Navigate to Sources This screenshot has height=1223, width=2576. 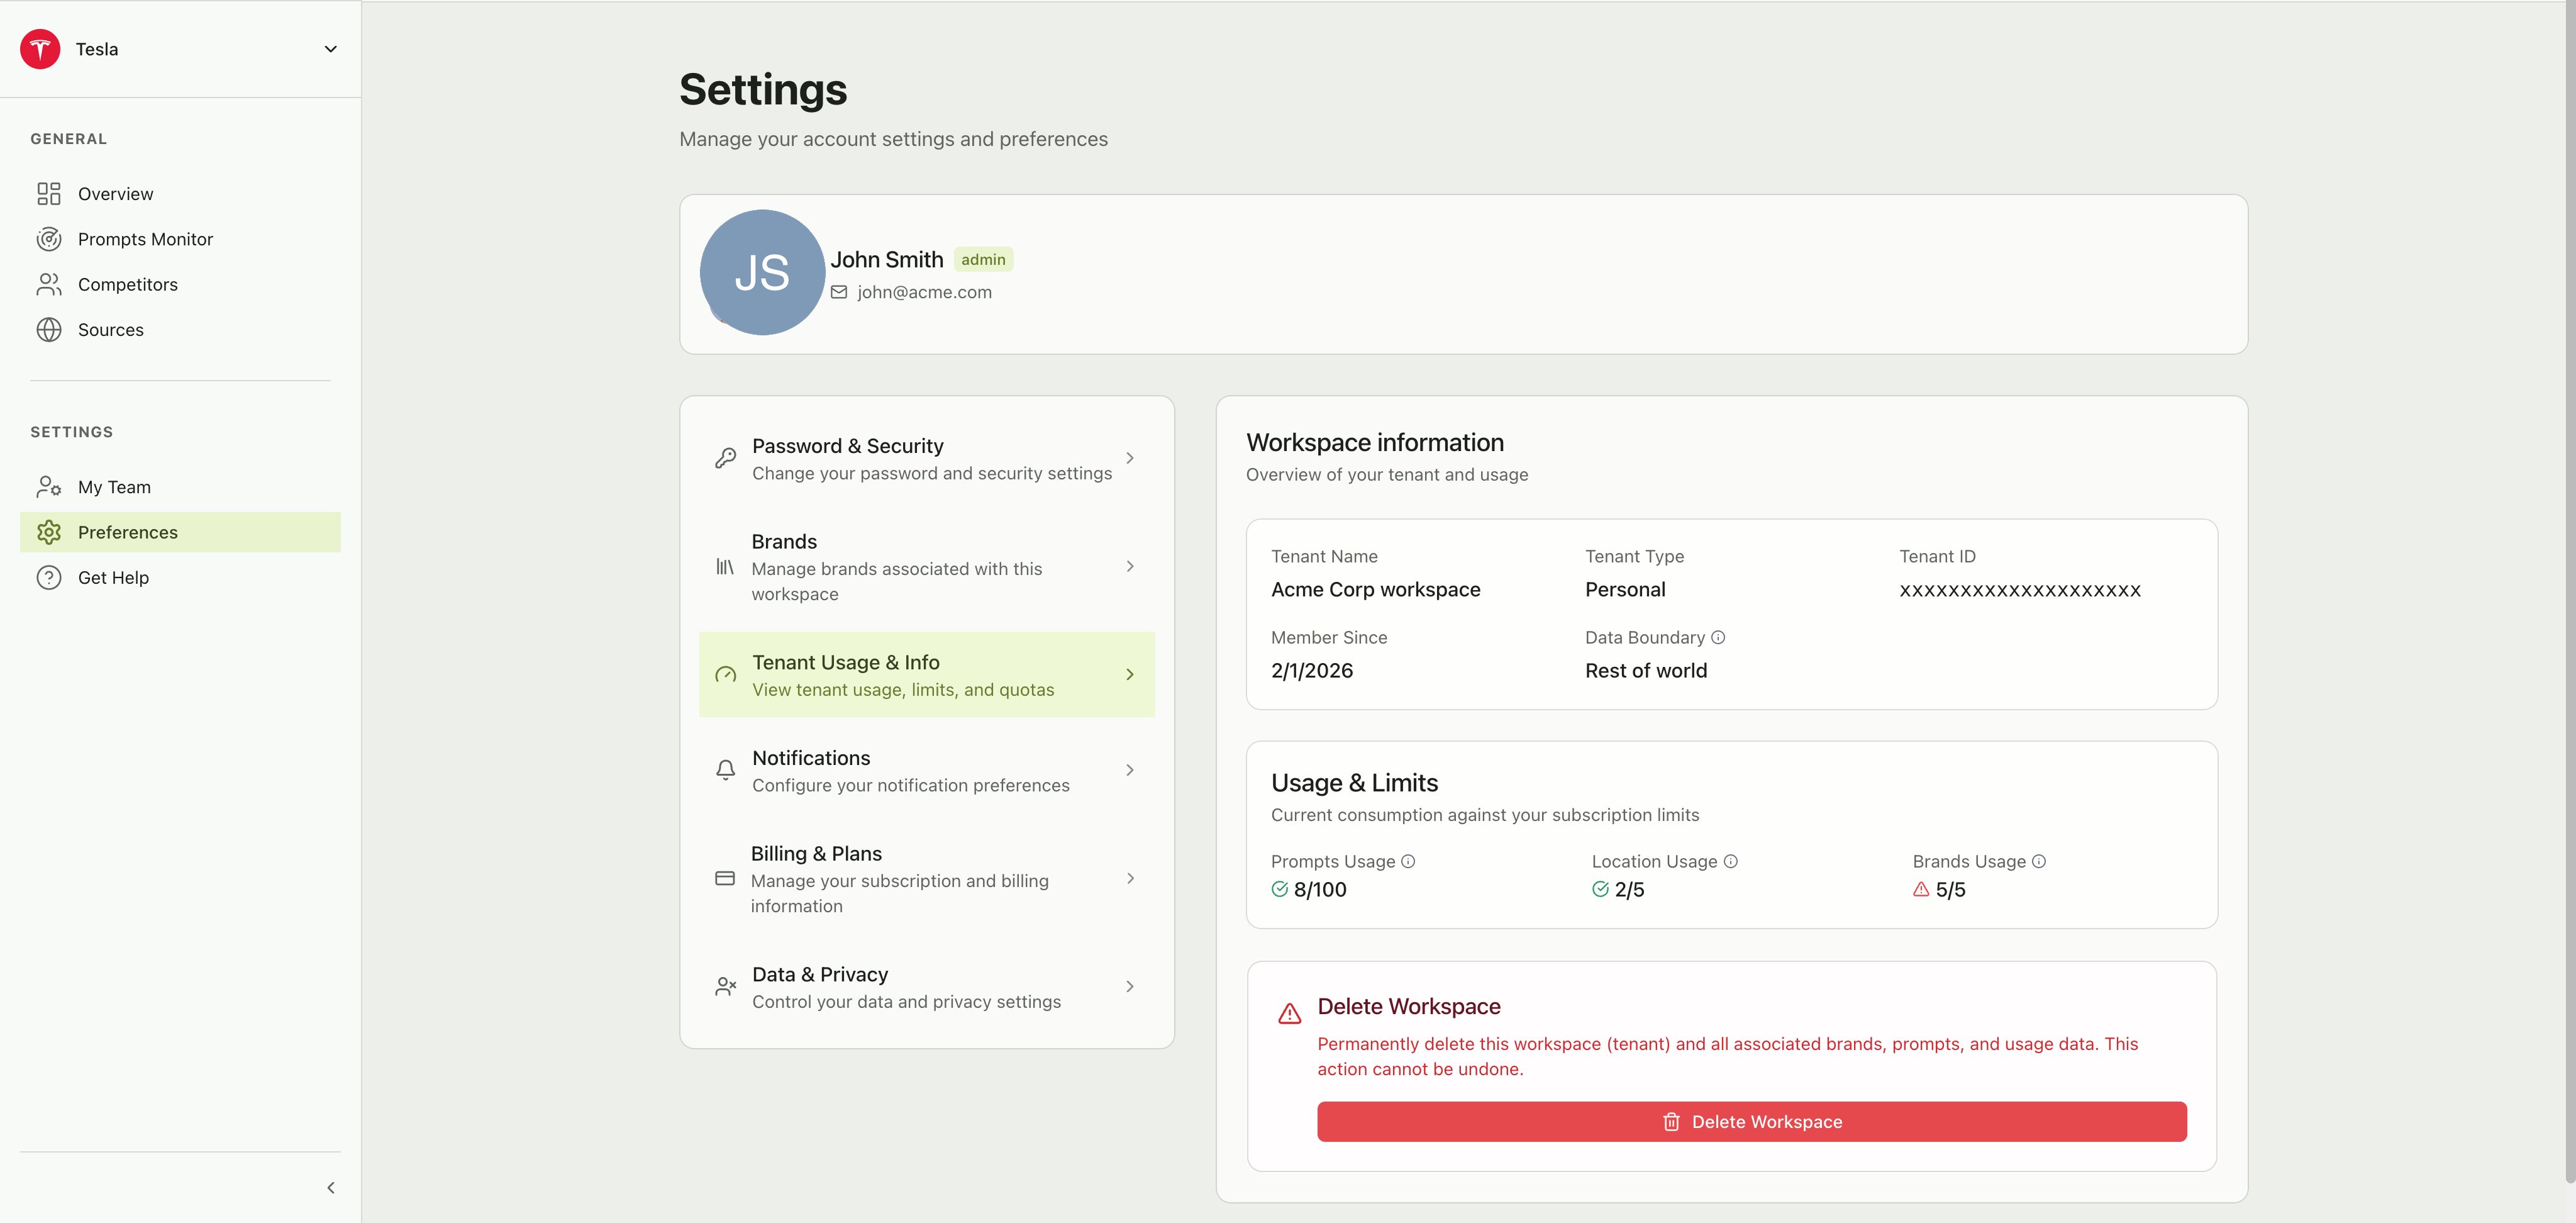[180, 330]
